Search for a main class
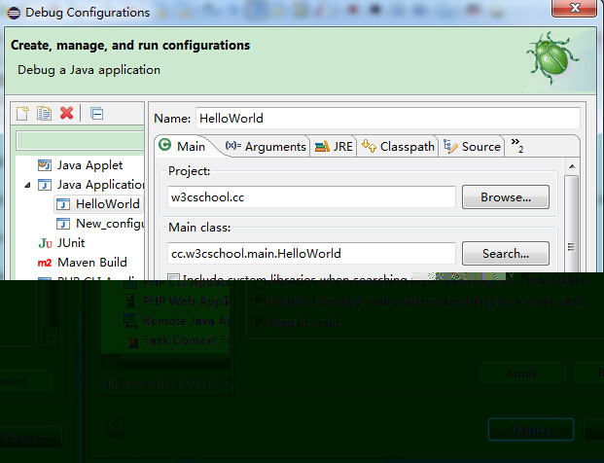This screenshot has width=604, height=463. (x=506, y=254)
